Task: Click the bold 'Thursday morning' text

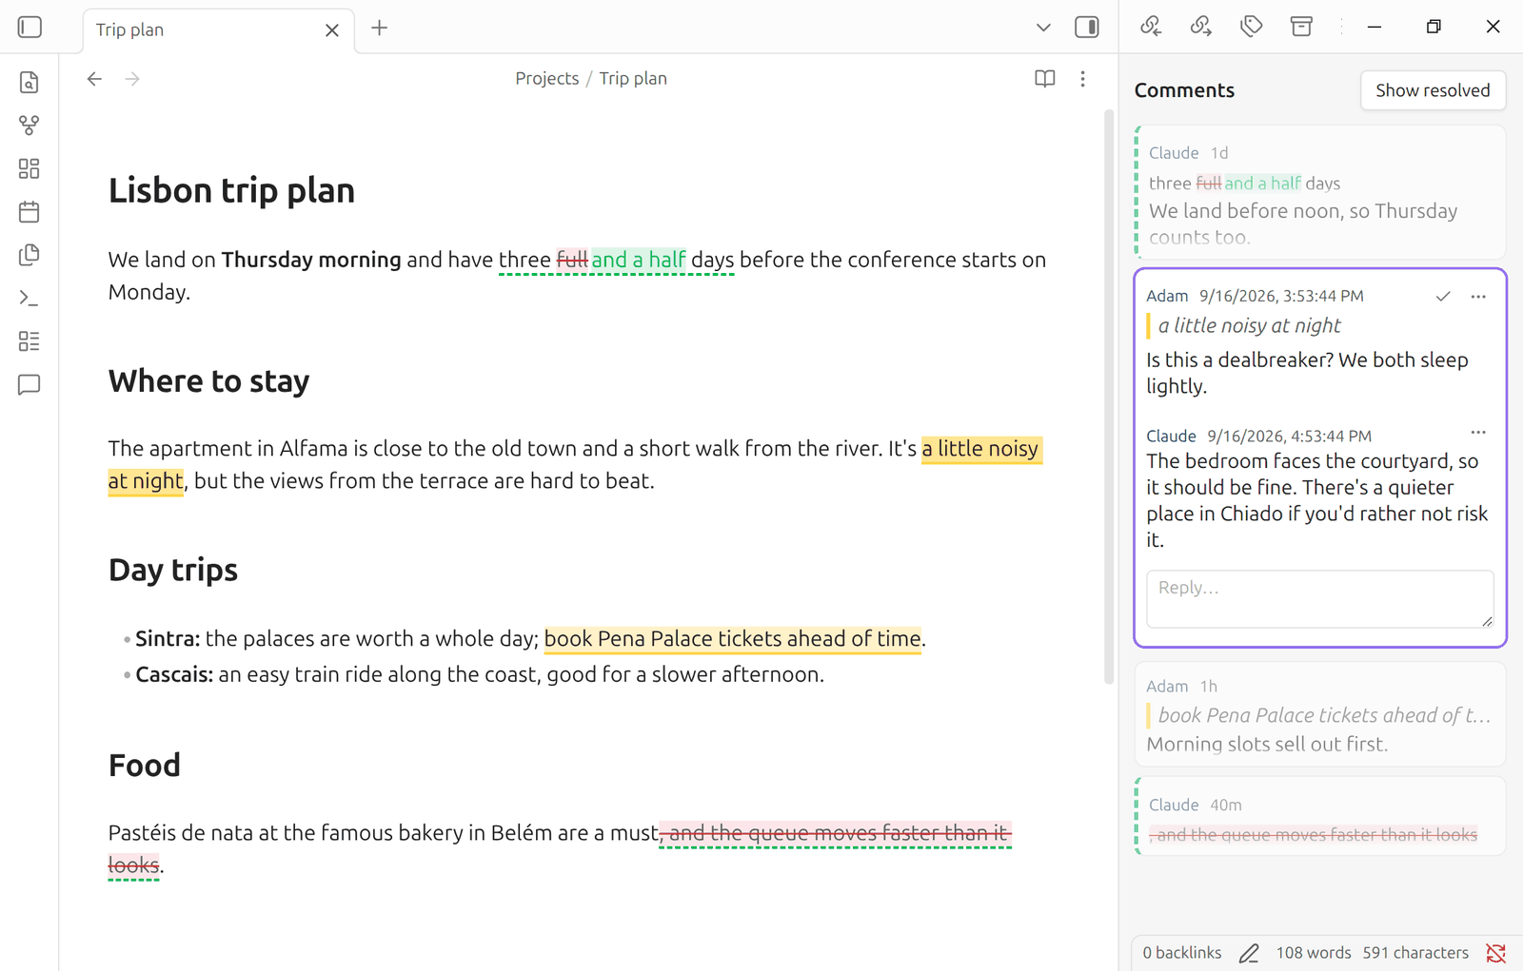Action: tap(311, 260)
